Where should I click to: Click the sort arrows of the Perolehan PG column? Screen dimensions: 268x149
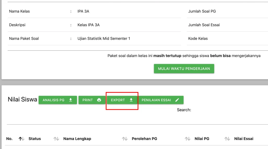pyautogui.click(x=187, y=139)
